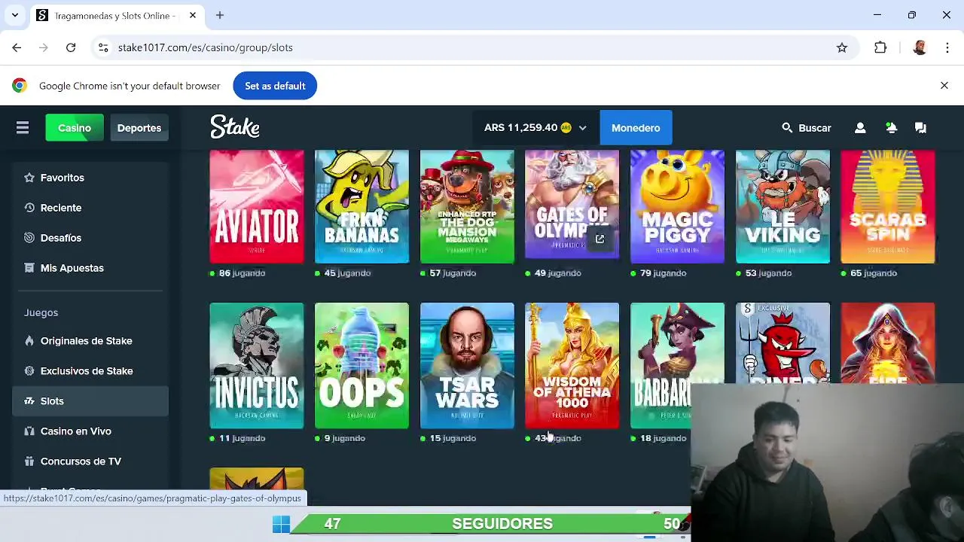This screenshot has width=964, height=542.
Task: Click '65 jugando' under Scarab Spin
Action: coord(874,273)
